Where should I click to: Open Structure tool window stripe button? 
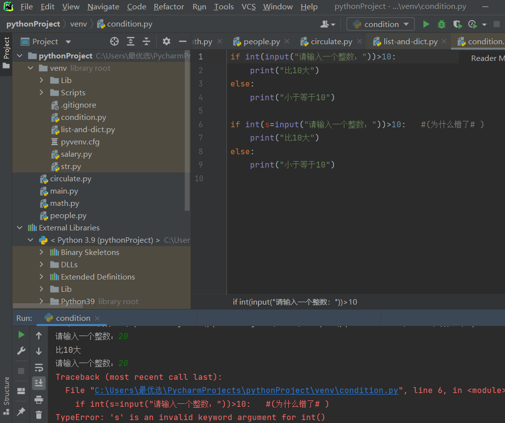pyautogui.click(x=6, y=395)
